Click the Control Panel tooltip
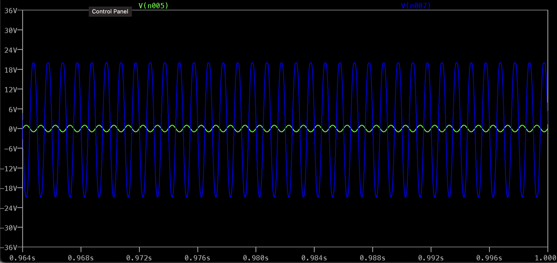Image resolution: width=557 pixels, height=263 pixels. 110,11
